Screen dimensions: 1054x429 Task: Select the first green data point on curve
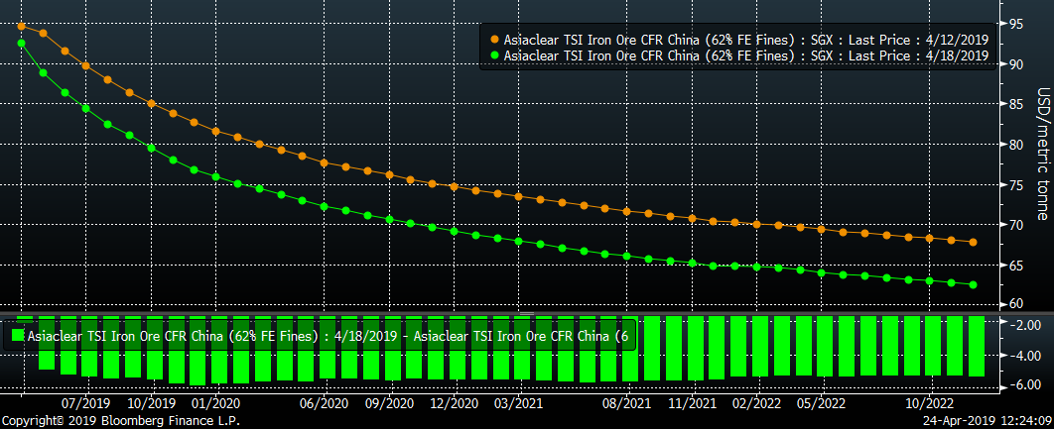click(x=21, y=43)
